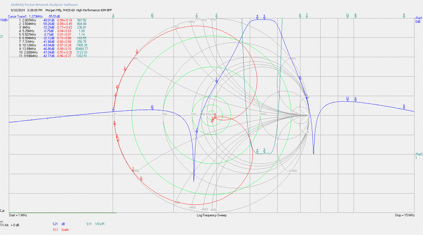Click blue marker 1 on the S21 trace
This screenshot has height=235, width=423.
(x=113, y=109)
